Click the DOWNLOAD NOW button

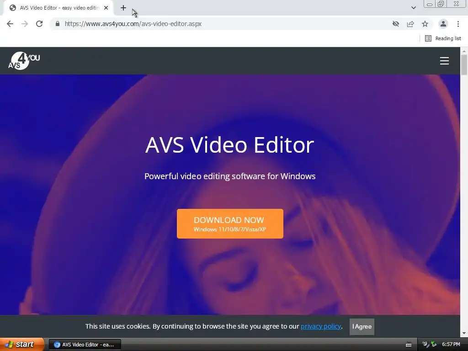230,224
